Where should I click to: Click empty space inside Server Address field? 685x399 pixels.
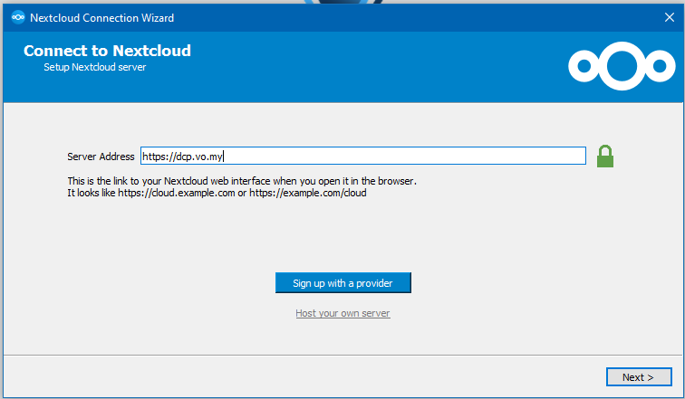point(408,157)
